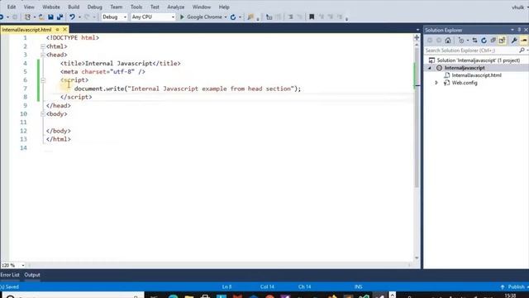529x298 pixels.
Task: Click the editor scrollbar down arrow
Action: pyautogui.click(x=417, y=258)
